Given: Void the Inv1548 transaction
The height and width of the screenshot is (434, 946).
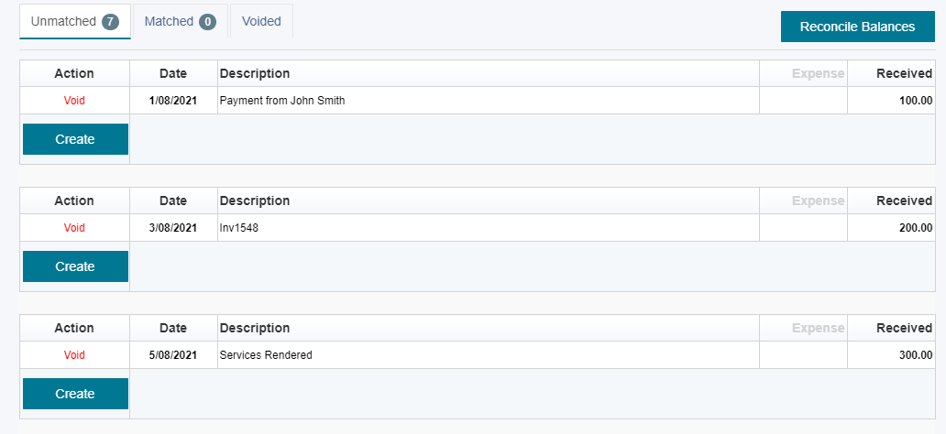Looking at the screenshot, I should (74, 228).
